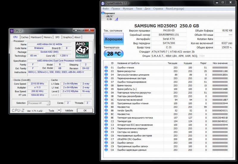Click the buffer size value 8192 KB
Screen dimensions: 238x164
coord(223,30)
